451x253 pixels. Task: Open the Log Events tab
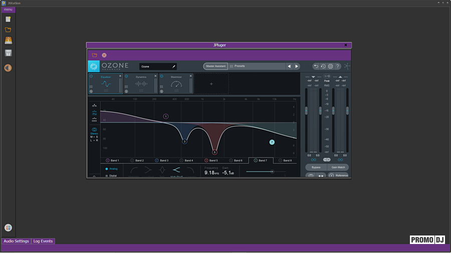tap(43, 241)
